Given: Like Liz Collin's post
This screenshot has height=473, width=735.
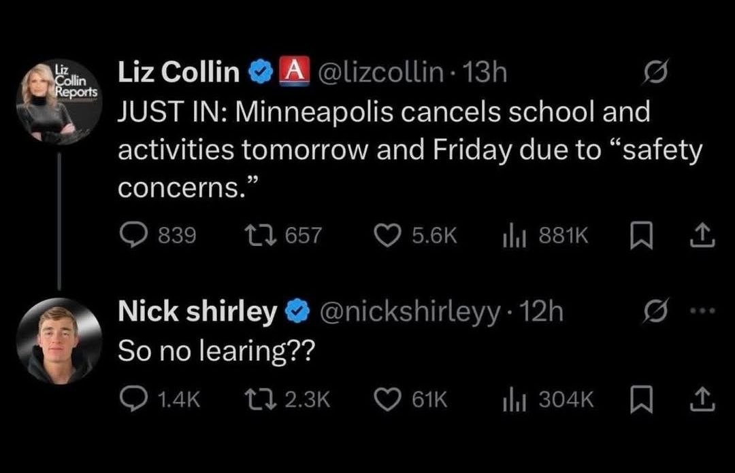Looking at the screenshot, I should point(388,235).
